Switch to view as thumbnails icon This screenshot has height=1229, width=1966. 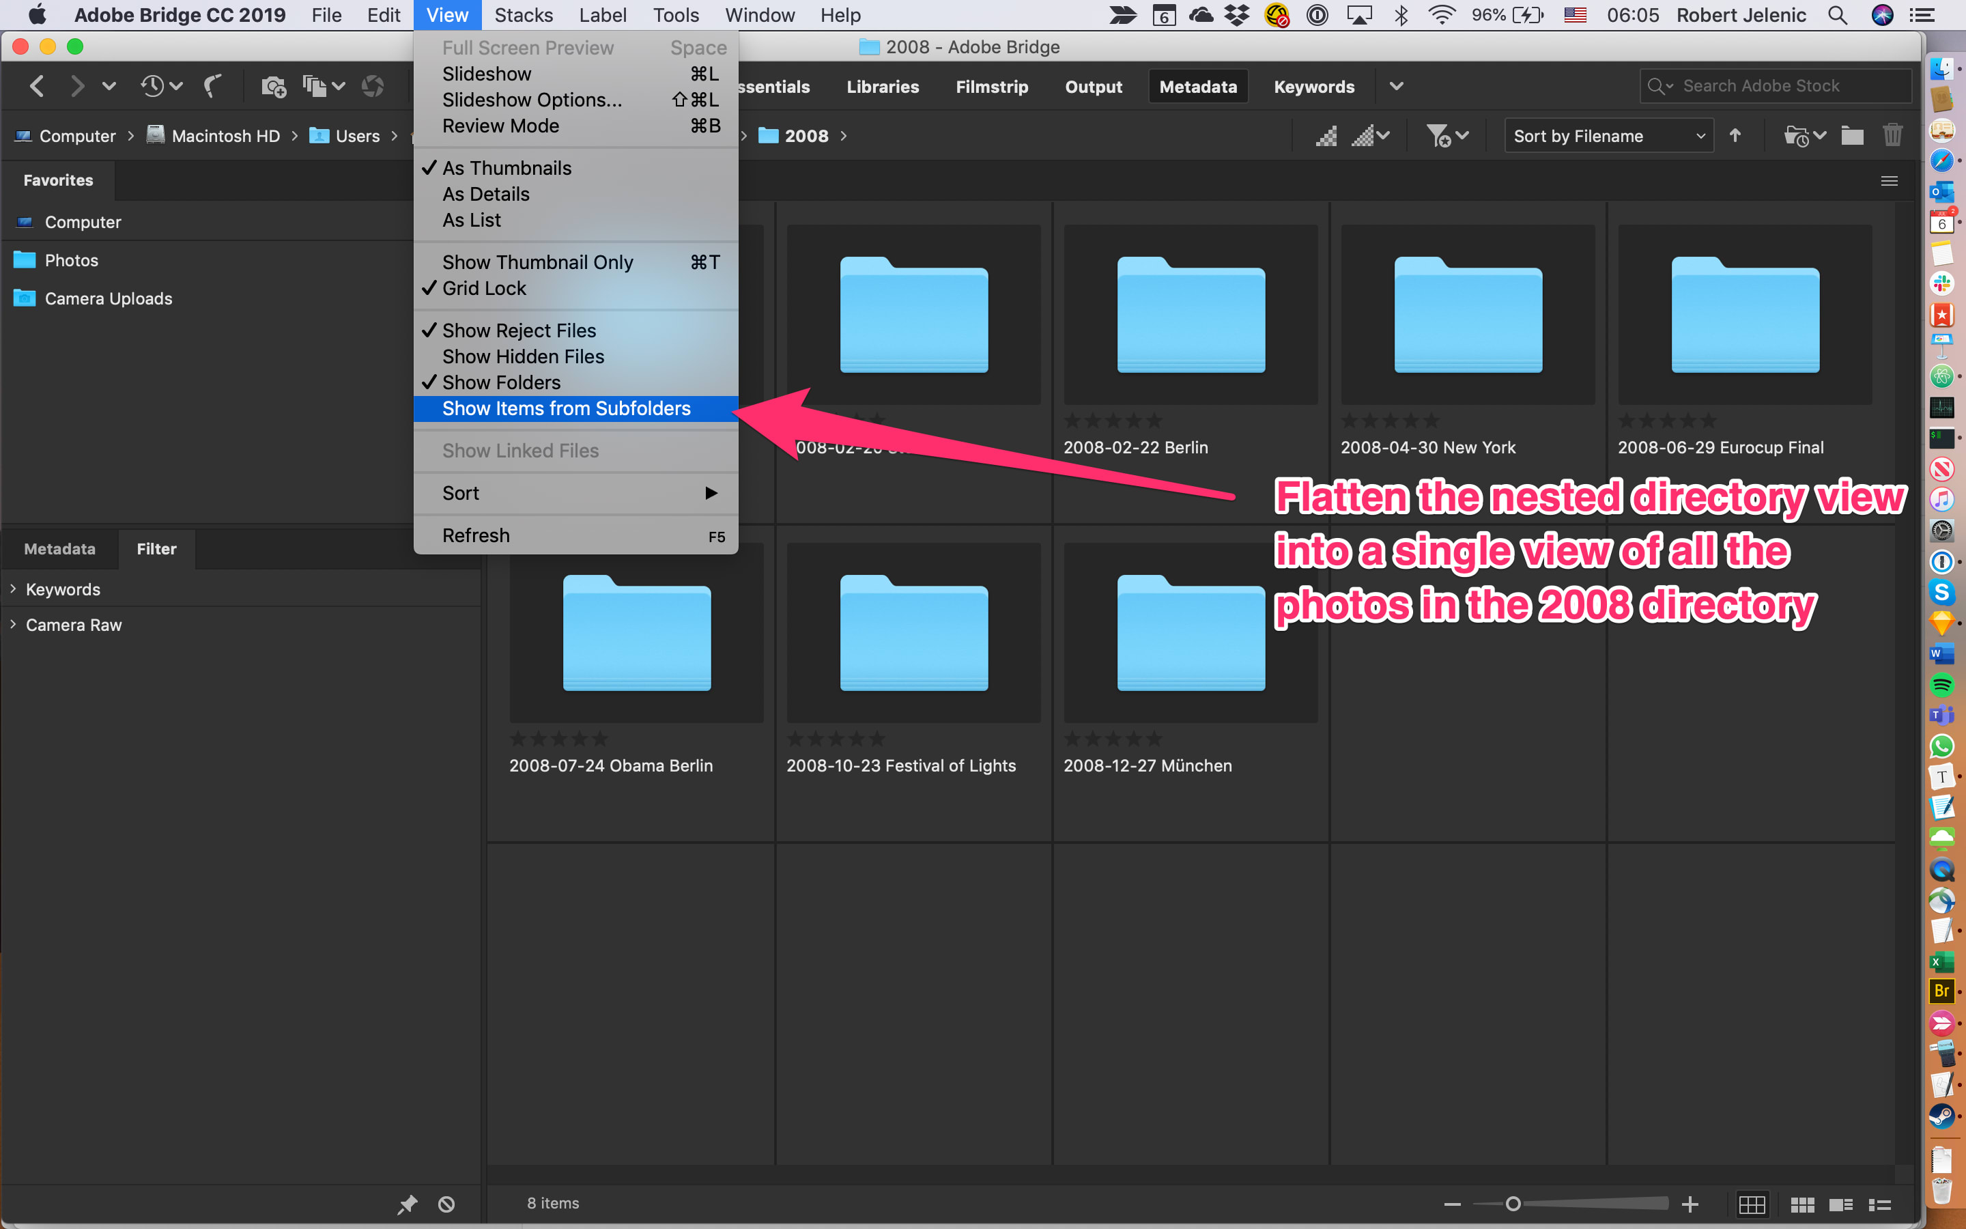click(1802, 1204)
